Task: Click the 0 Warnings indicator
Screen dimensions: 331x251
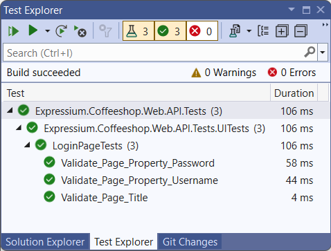Action: point(224,73)
